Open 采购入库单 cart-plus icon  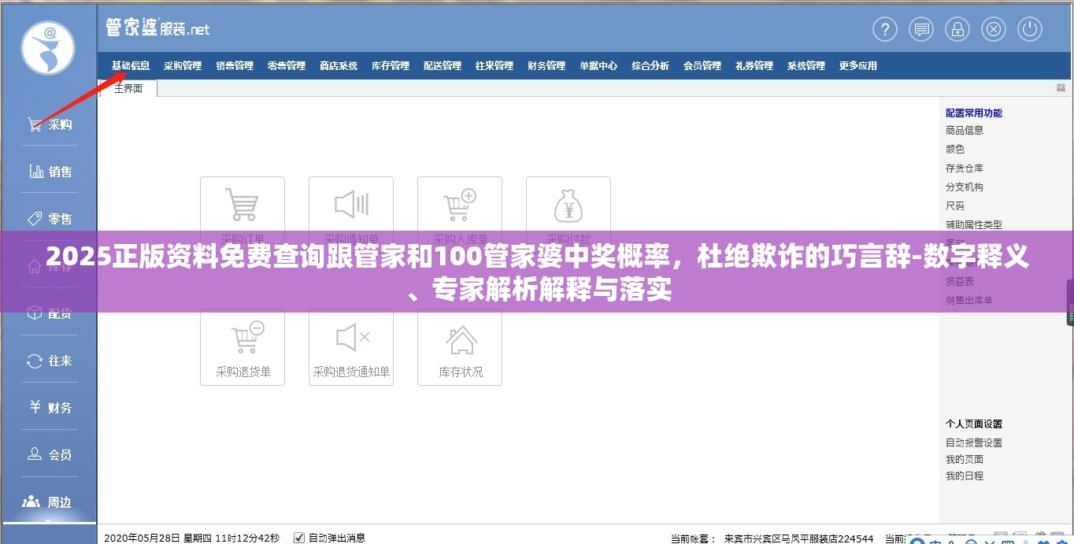(460, 205)
